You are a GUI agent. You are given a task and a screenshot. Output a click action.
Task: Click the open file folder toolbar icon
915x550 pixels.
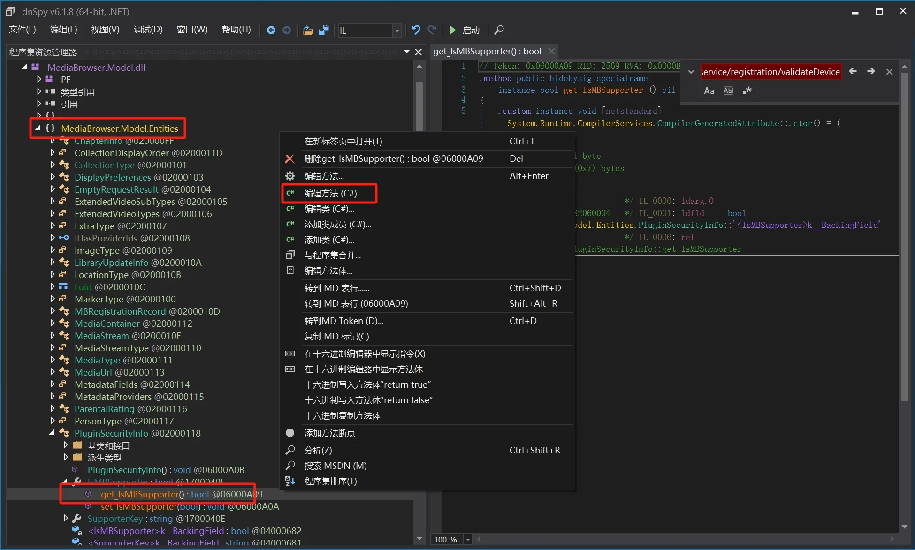(x=308, y=30)
